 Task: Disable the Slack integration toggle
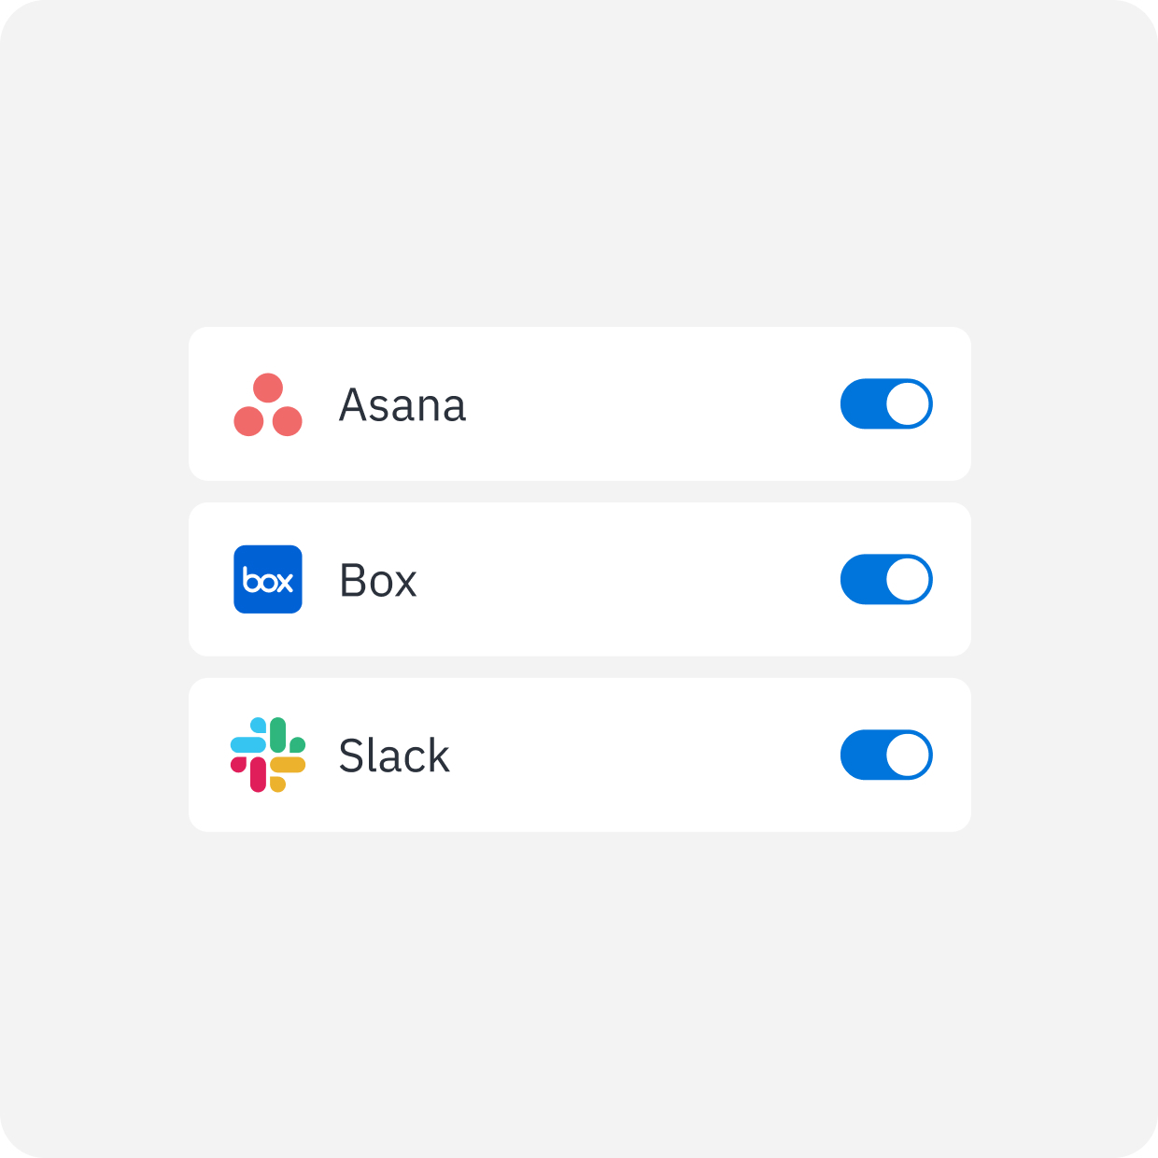click(x=885, y=755)
